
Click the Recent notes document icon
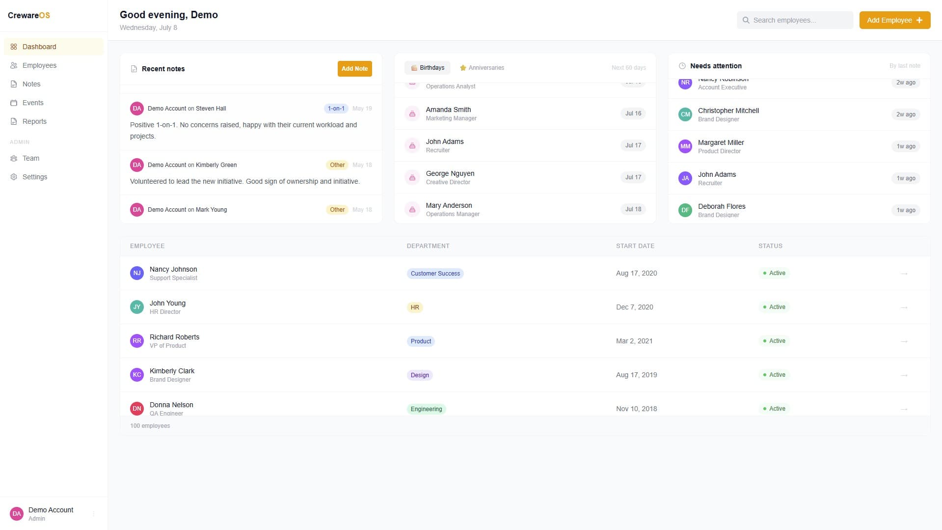(x=134, y=69)
